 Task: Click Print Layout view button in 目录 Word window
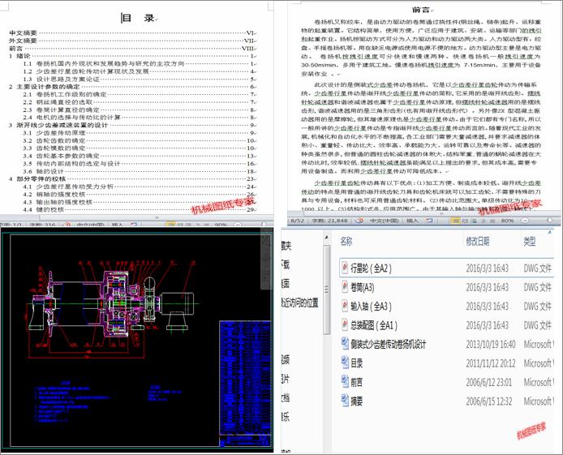(171, 225)
